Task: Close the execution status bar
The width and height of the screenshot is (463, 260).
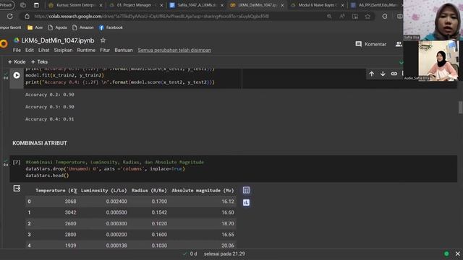Action: (x=458, y=253)
